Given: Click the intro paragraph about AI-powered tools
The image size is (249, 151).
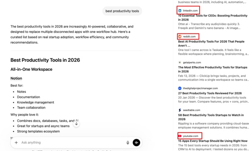Looking at the screenshot, I should coord(72,35).
